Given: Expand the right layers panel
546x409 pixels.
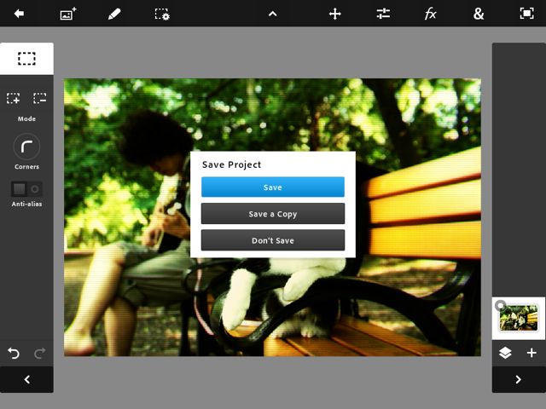Looking at the screenshot, I should pos(519,379).
